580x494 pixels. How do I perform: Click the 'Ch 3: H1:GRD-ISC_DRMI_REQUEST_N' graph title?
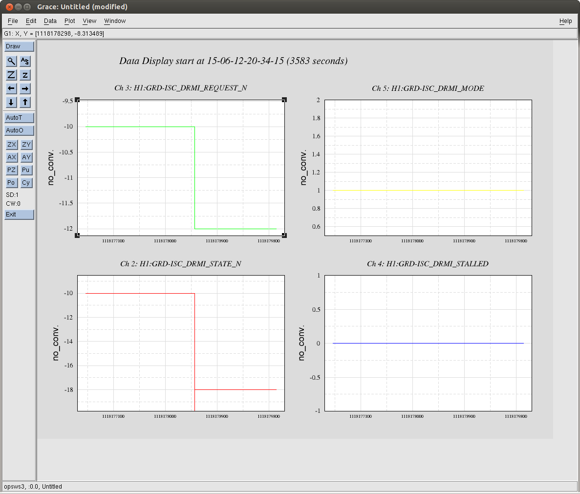pyautogui.click(x=181, y=88)
